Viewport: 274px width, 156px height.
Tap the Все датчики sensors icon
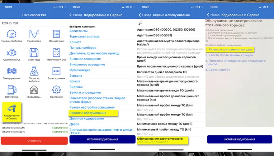point(56,34)
